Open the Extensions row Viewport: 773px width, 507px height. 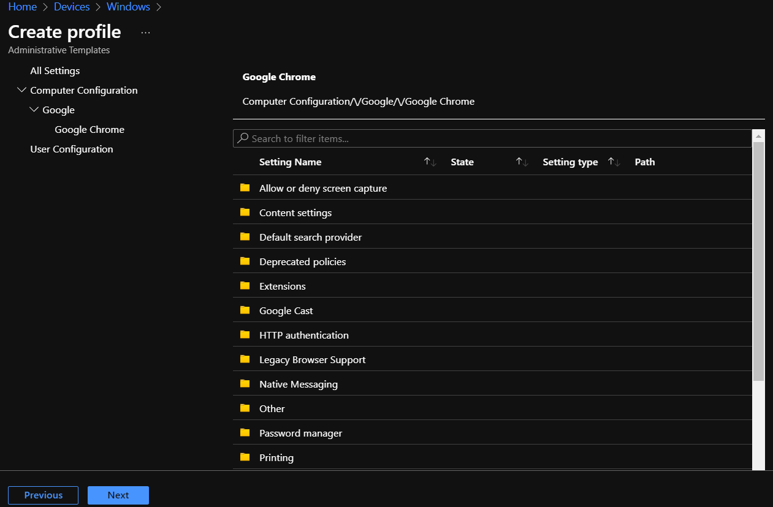(x=492, y=285)
